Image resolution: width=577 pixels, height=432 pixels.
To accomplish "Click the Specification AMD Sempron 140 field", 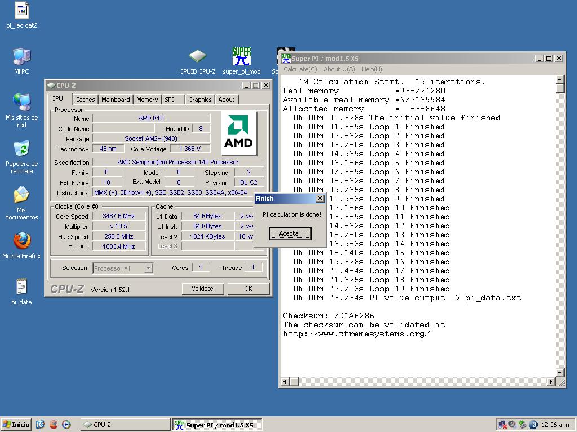I will pyautogui.click(x=178, y=162).
